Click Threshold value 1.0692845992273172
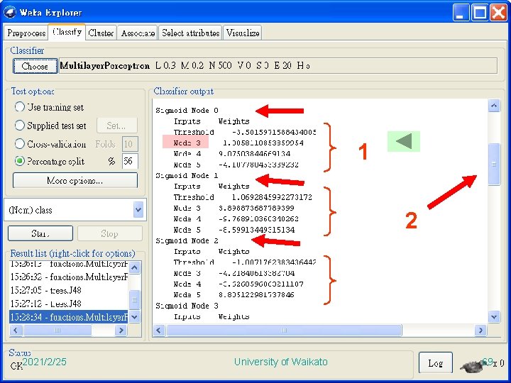511x383 pixels. (x=272, y=197)
